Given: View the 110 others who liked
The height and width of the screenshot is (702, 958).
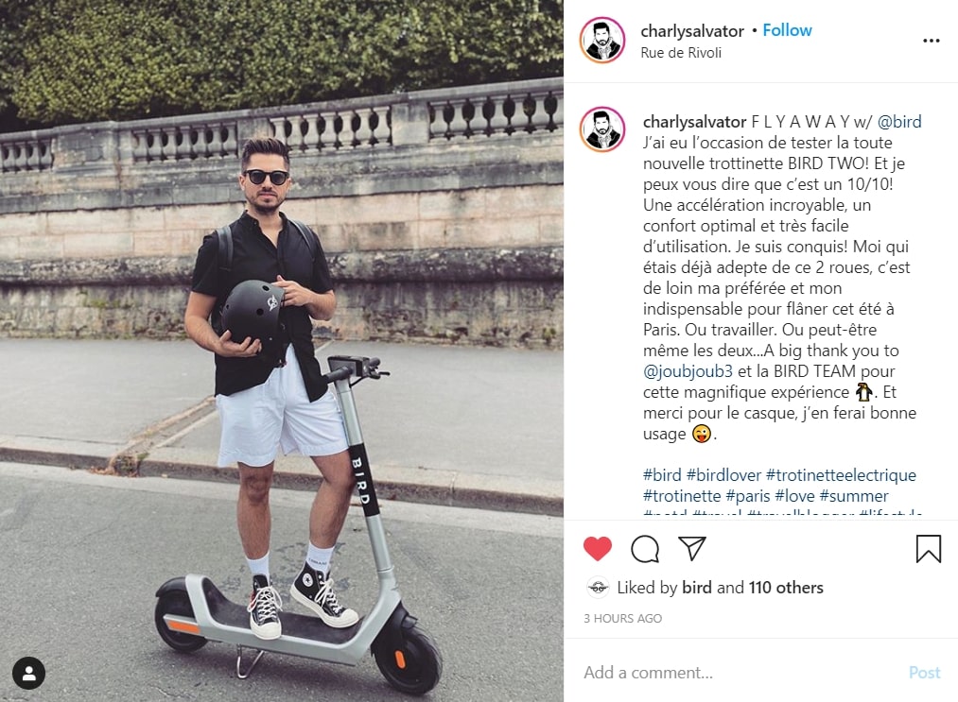Looking at the screenshot, I should tap(786, 588).
